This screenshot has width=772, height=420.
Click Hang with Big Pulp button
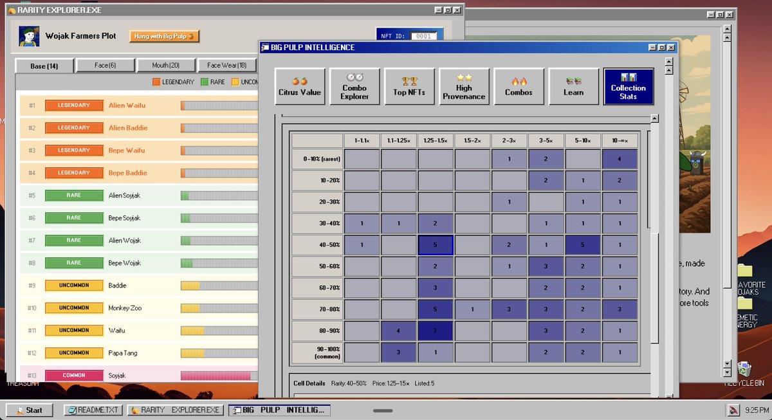[x=164, y=36]
